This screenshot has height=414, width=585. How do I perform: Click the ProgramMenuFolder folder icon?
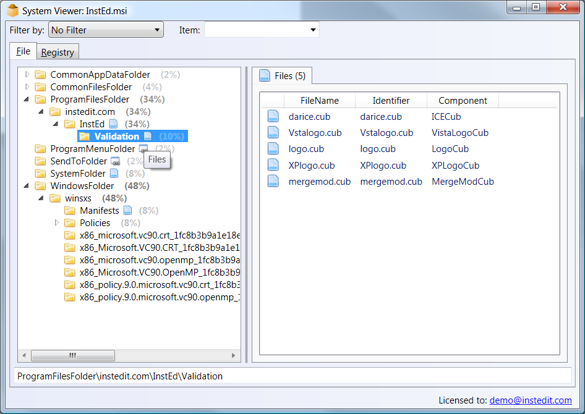pyautogui.click(x=40, y=149)
